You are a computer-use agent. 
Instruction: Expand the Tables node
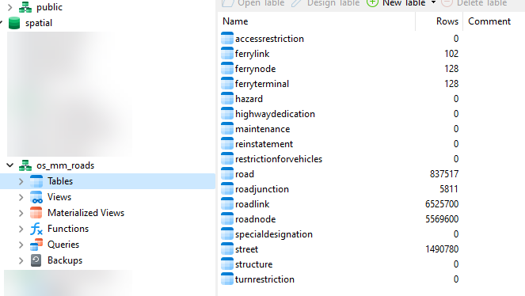point(21,181)
